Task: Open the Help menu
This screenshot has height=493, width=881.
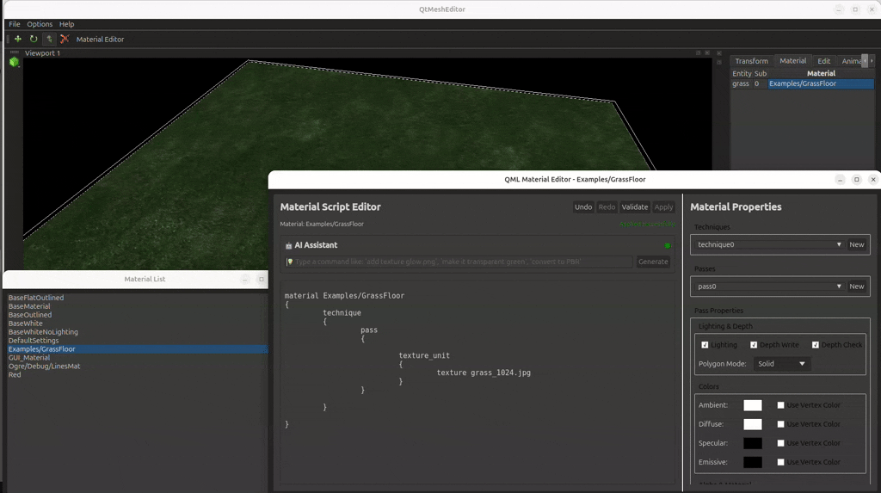Action: (67, 24)
